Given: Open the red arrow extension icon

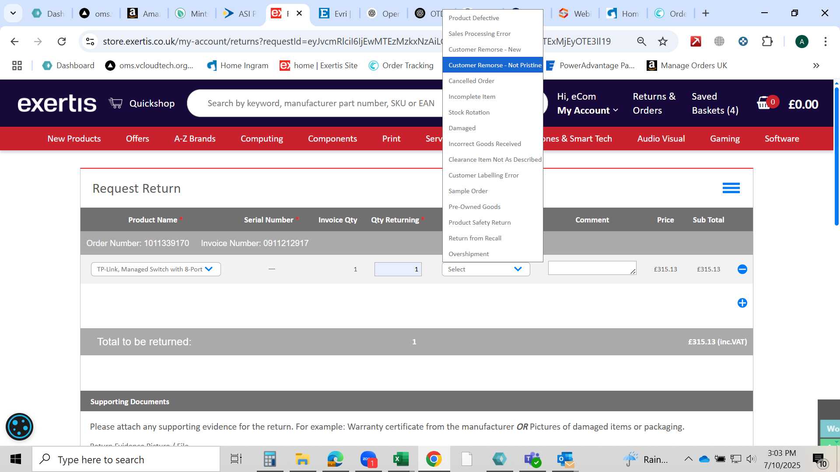Looking at the screenshot, I should [x=696, y=42].
